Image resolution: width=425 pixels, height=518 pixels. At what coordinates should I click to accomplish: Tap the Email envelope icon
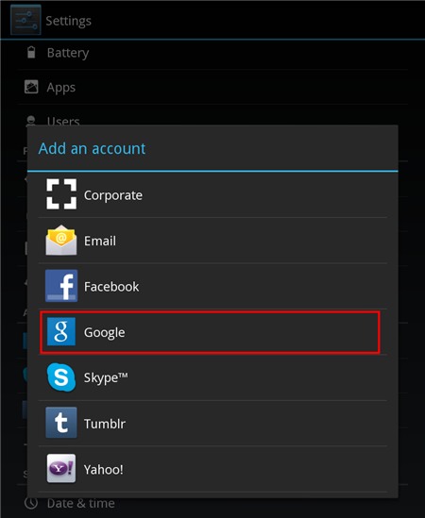[61, 241]
